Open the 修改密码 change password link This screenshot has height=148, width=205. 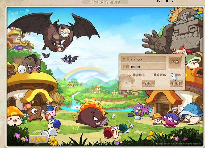click(160, 75)
